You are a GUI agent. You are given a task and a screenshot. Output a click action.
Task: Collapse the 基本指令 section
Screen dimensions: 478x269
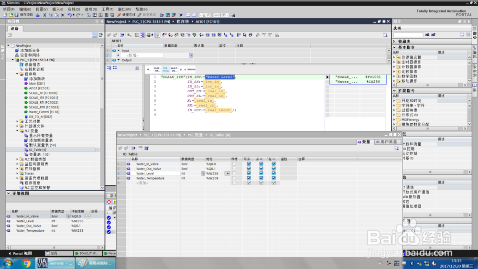[x=394, y=47]
